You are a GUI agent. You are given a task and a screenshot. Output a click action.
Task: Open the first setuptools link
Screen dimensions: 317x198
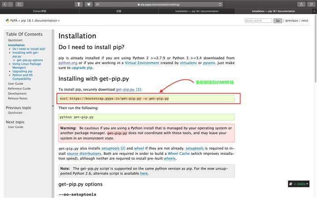point(111,148)
